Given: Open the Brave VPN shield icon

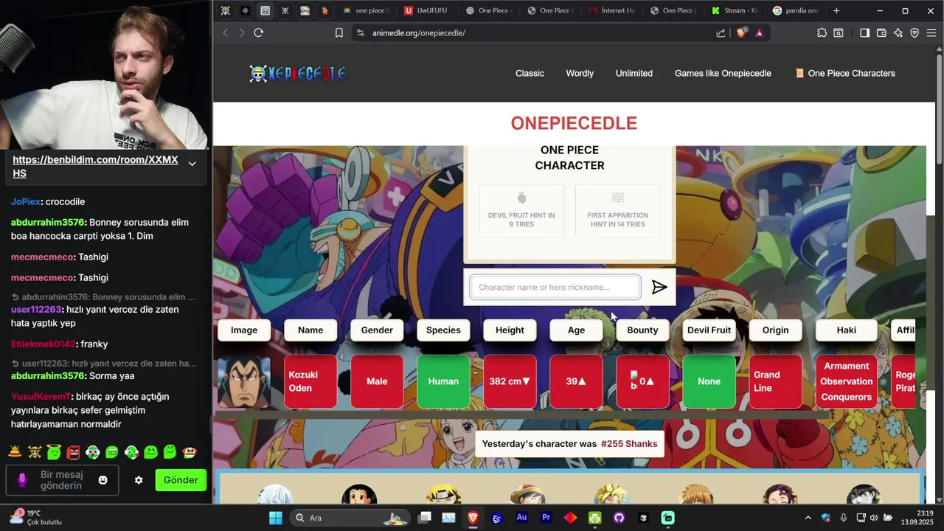Looking at the screenshot, I should pyautogui.click(x=914, y=32).
